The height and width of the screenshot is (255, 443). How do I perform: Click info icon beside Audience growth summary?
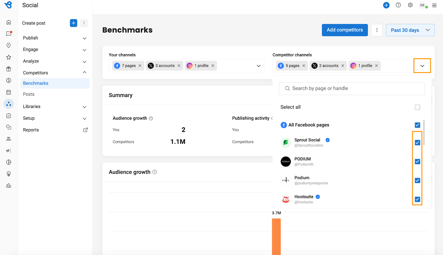[151, 118]
